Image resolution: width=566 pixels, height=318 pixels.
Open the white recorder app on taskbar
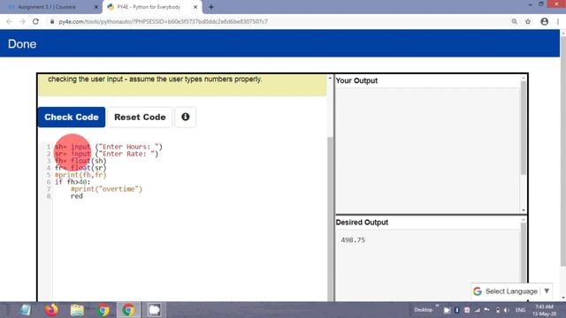pyautogui.click(x=154, y=310)
